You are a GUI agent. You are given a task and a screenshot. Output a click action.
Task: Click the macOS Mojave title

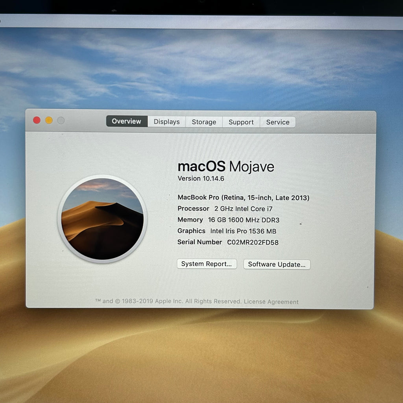point(226,166)
